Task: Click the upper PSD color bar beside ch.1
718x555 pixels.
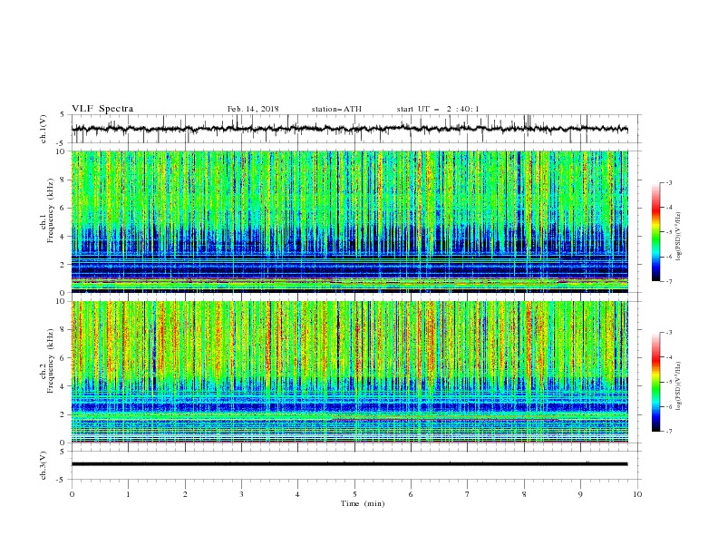Action: tap(656, 232)
